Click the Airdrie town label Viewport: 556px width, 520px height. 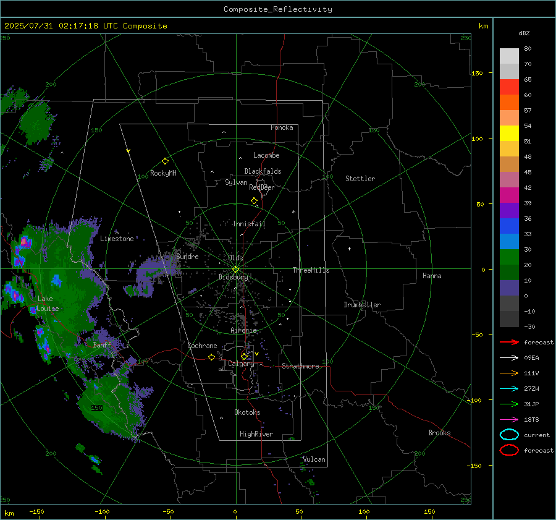[x=243, y=330]
